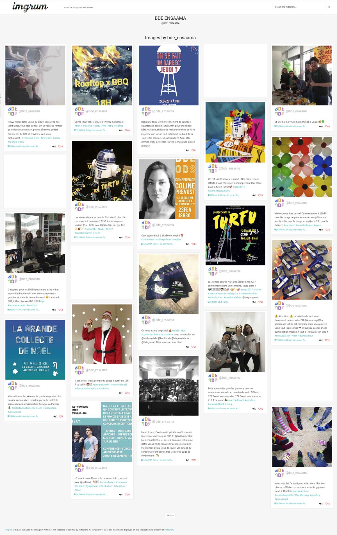Click the Search the Instagram input field
Viewport: 337px width, 535px height.
299,7
